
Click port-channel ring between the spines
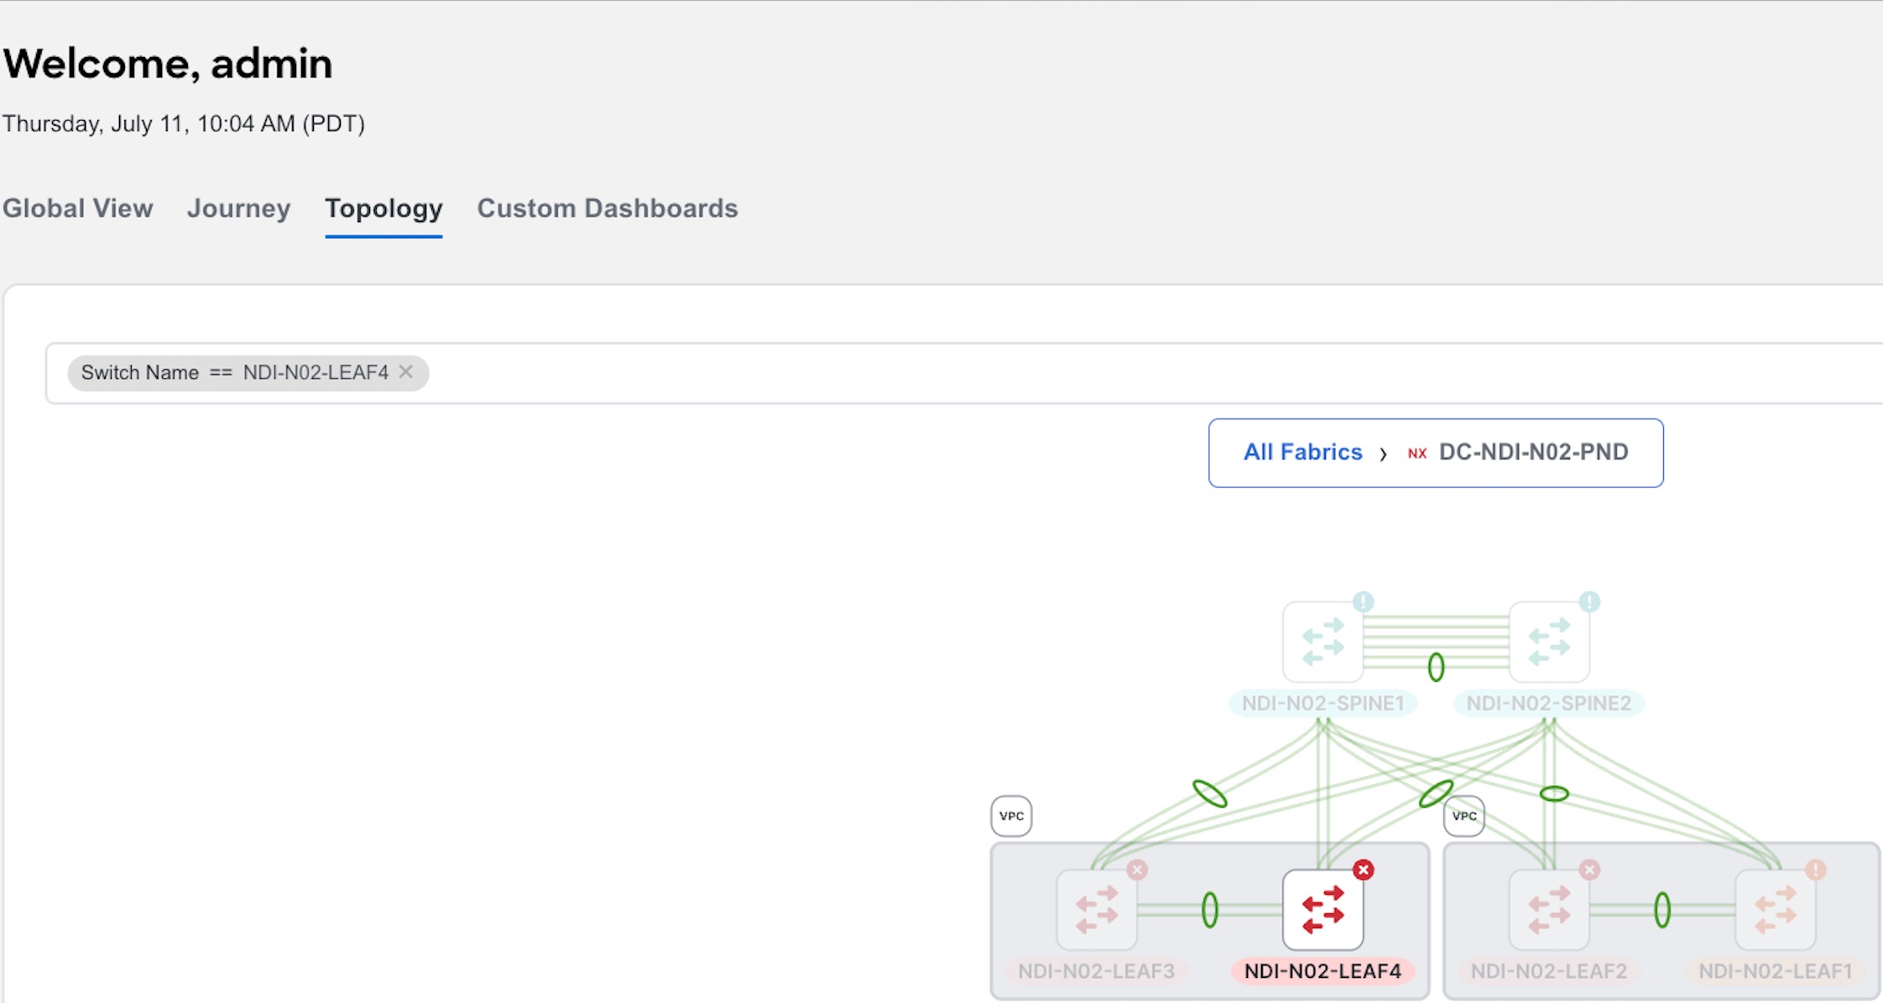[x=1436, y=667]
